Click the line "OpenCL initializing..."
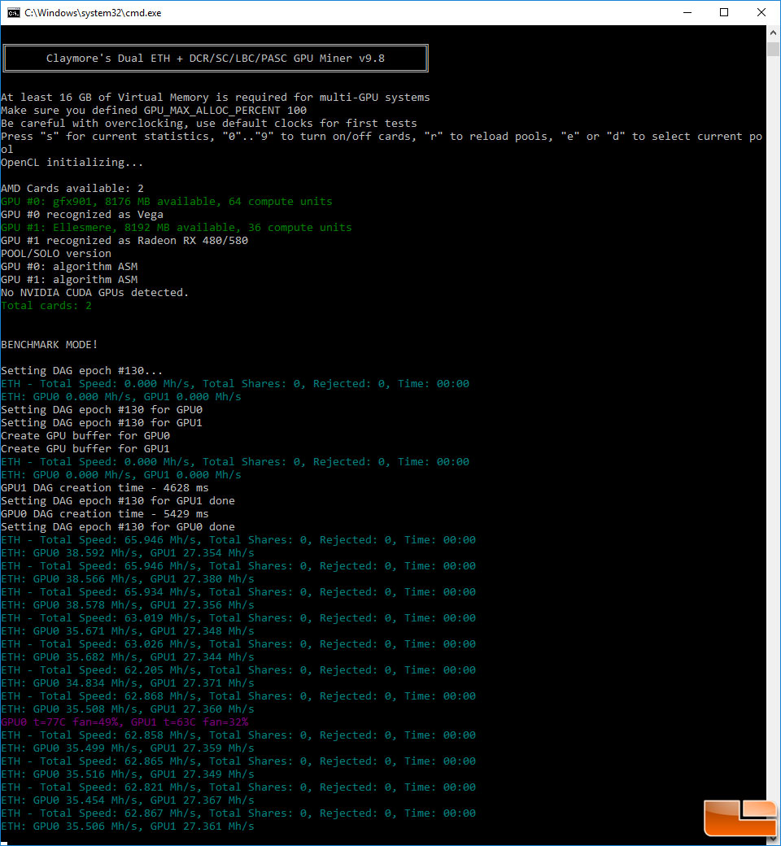 (72, 163)
